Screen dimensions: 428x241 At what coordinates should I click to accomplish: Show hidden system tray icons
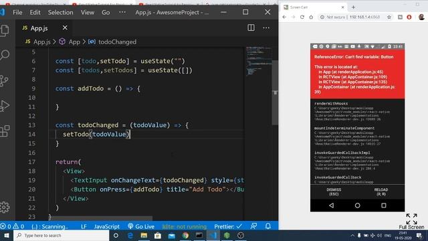tap(352, 235)
